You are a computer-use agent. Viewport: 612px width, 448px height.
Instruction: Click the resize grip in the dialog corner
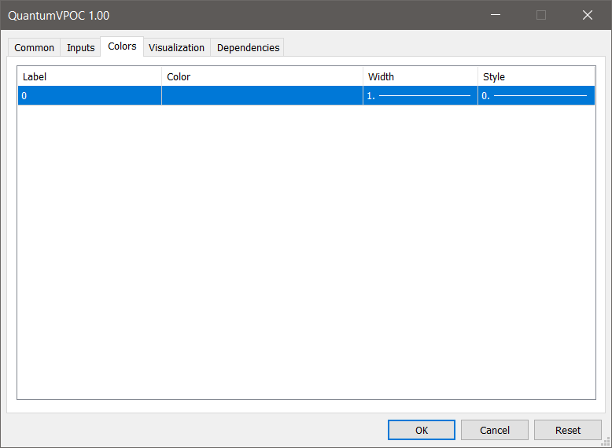click(606, 442)
